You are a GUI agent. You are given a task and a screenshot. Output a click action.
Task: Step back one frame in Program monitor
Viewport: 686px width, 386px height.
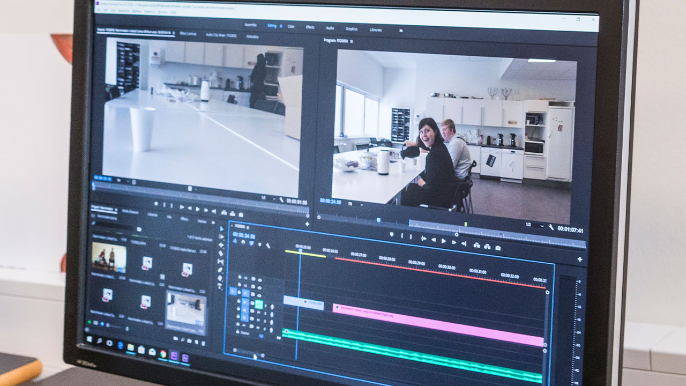point(434,240)
